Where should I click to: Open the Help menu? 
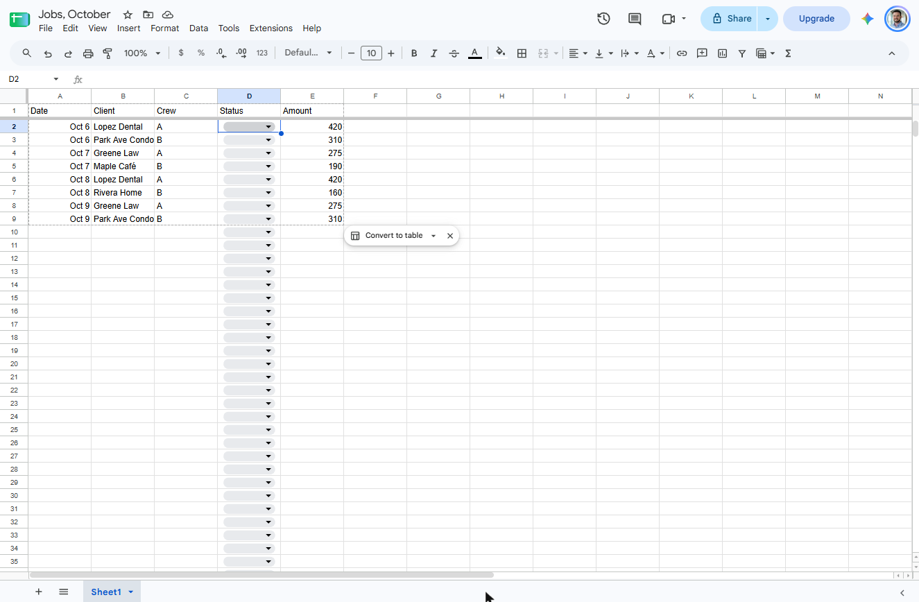[312, 28]
